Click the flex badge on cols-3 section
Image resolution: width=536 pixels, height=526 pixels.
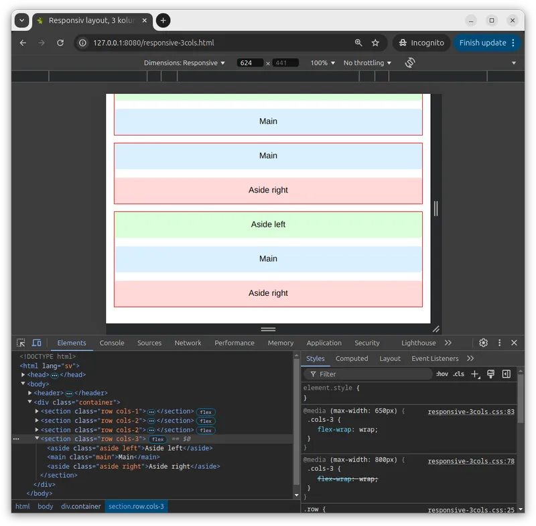(157, 439)
